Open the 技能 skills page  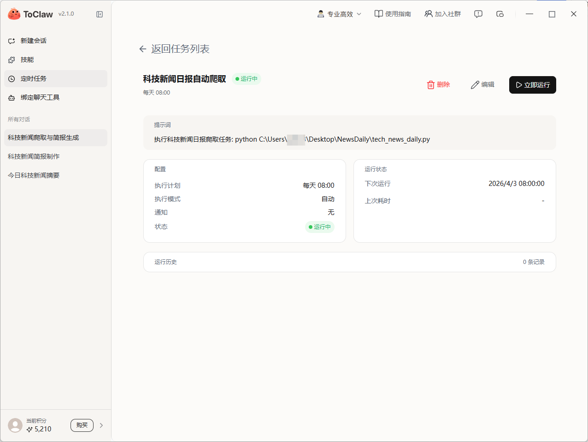point(27,60)
